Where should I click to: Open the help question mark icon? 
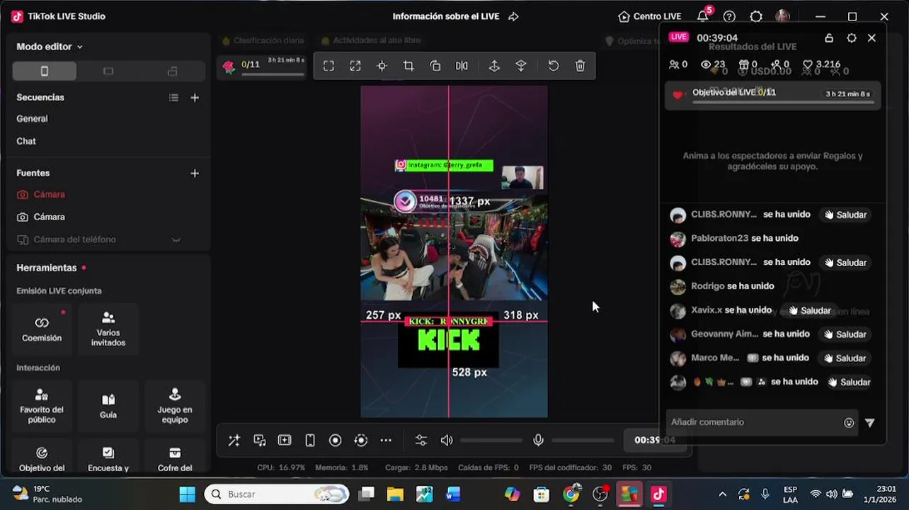[729, 16]
